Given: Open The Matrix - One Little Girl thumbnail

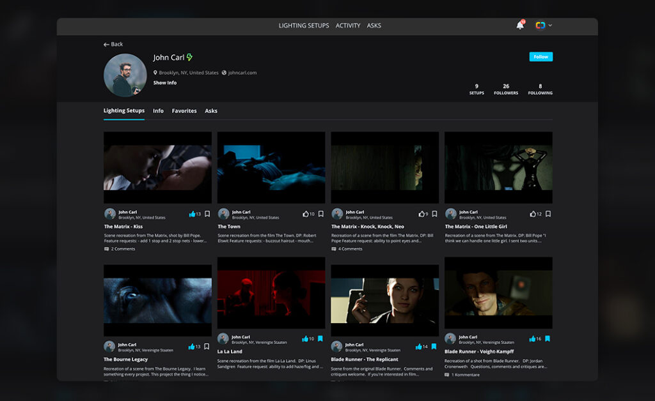Looking at the screenshot, I should point(498,167).
